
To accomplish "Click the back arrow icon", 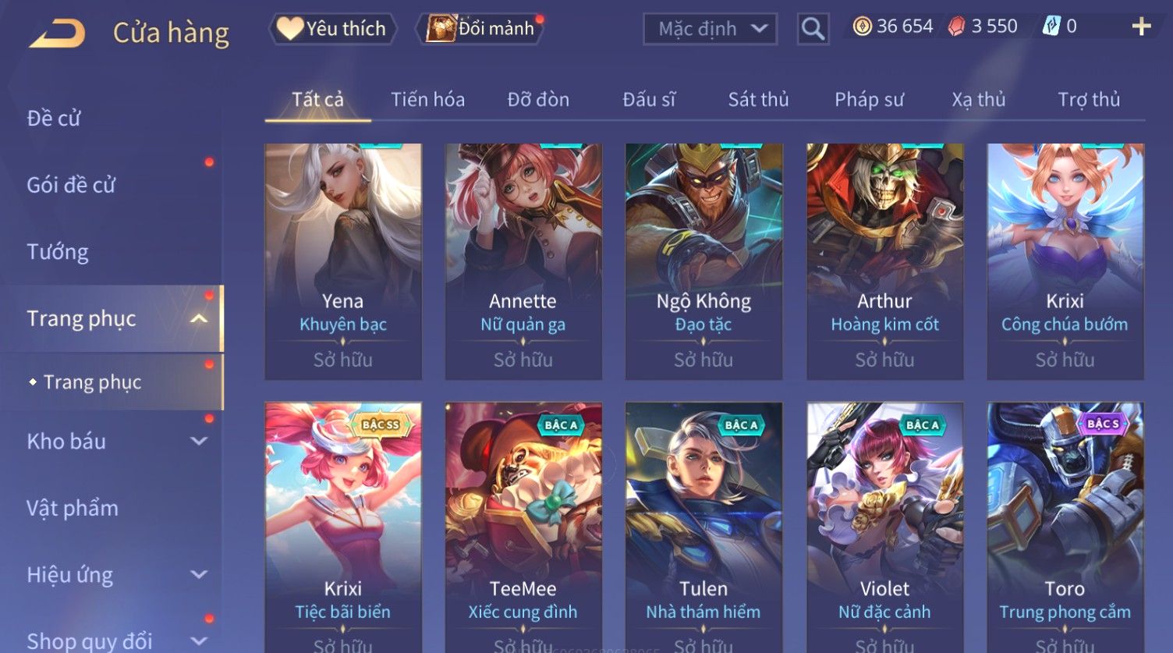I will (56, 34).
